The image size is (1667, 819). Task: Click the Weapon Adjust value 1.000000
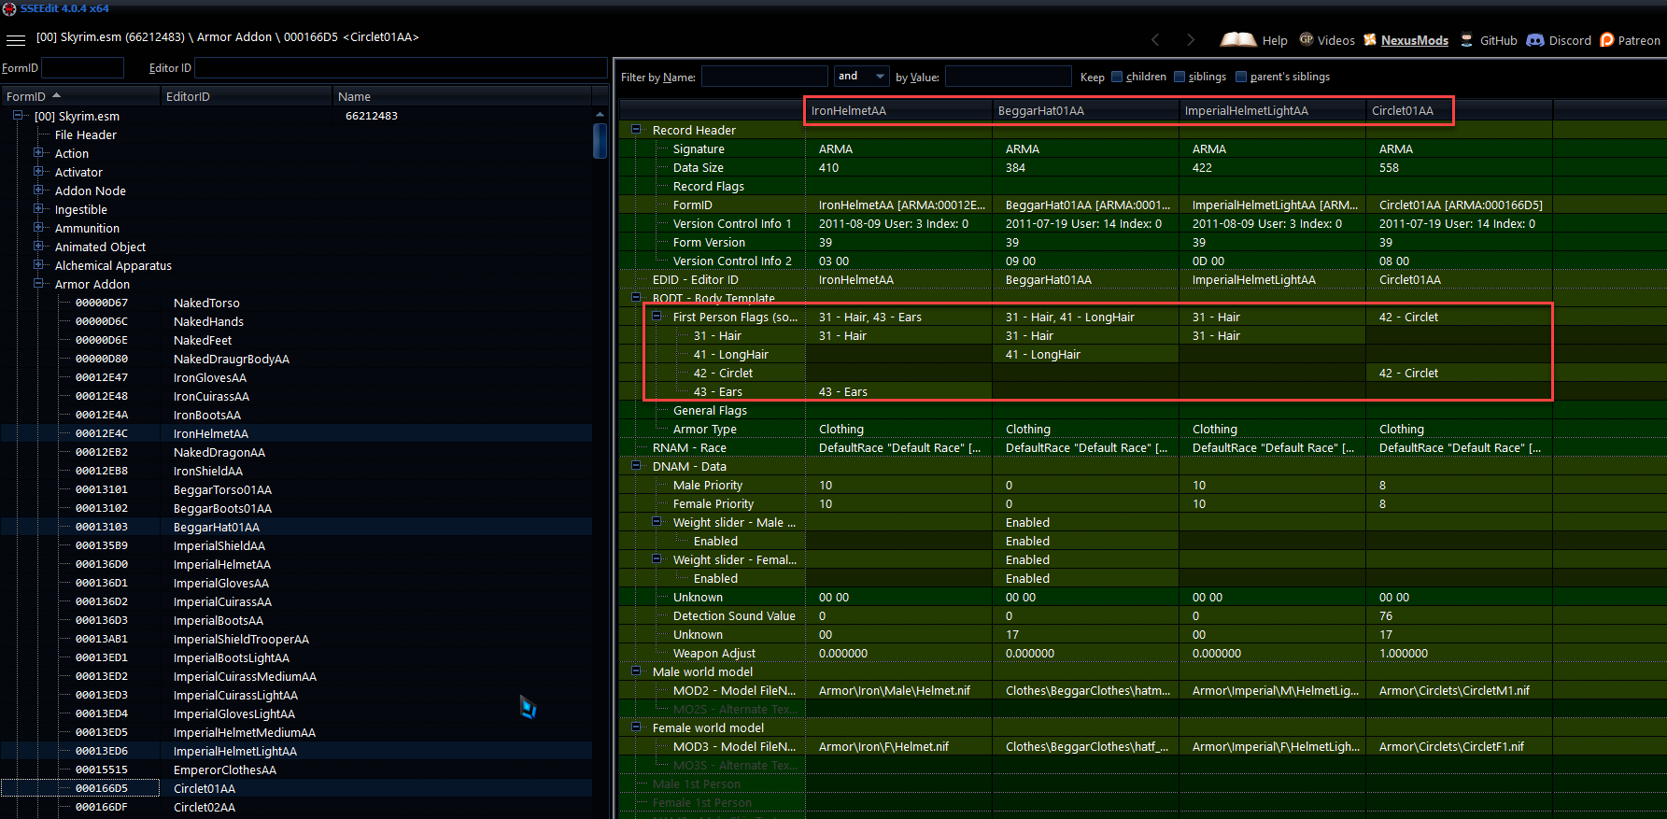[1404, 653]
